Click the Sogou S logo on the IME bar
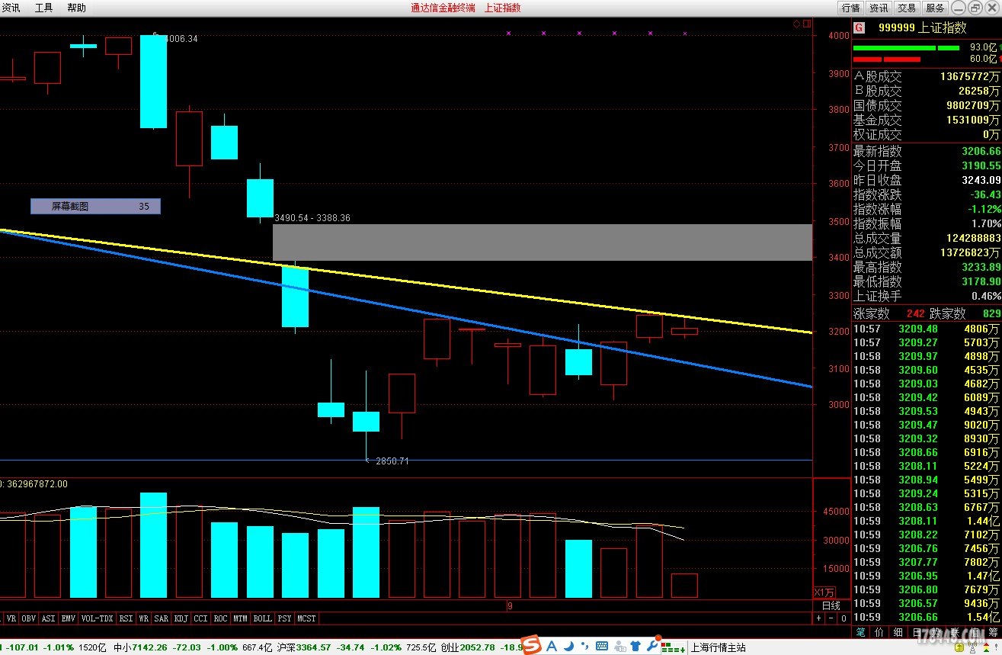 coord(531,645)
